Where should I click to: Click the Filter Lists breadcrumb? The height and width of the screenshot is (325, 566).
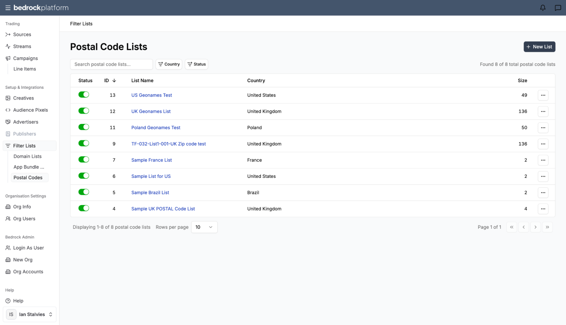click(81, 24)
